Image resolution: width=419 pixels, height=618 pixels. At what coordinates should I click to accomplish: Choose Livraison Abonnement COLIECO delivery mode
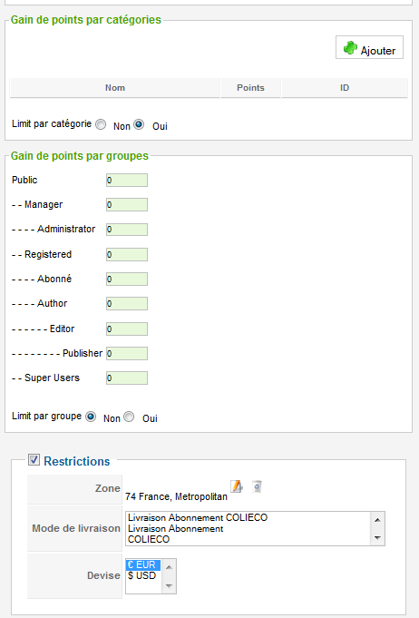pos(198,517)
